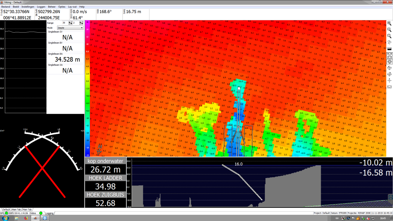
Task: Click the longitude 006°41.88912E readout
Action: [x=17, y=18]
